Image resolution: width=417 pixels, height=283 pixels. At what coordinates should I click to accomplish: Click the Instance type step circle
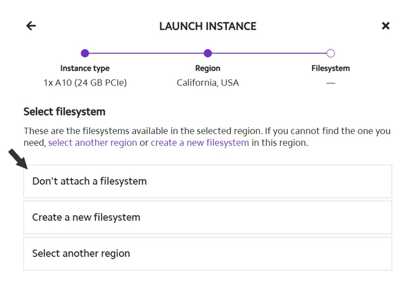pos(85,53)
